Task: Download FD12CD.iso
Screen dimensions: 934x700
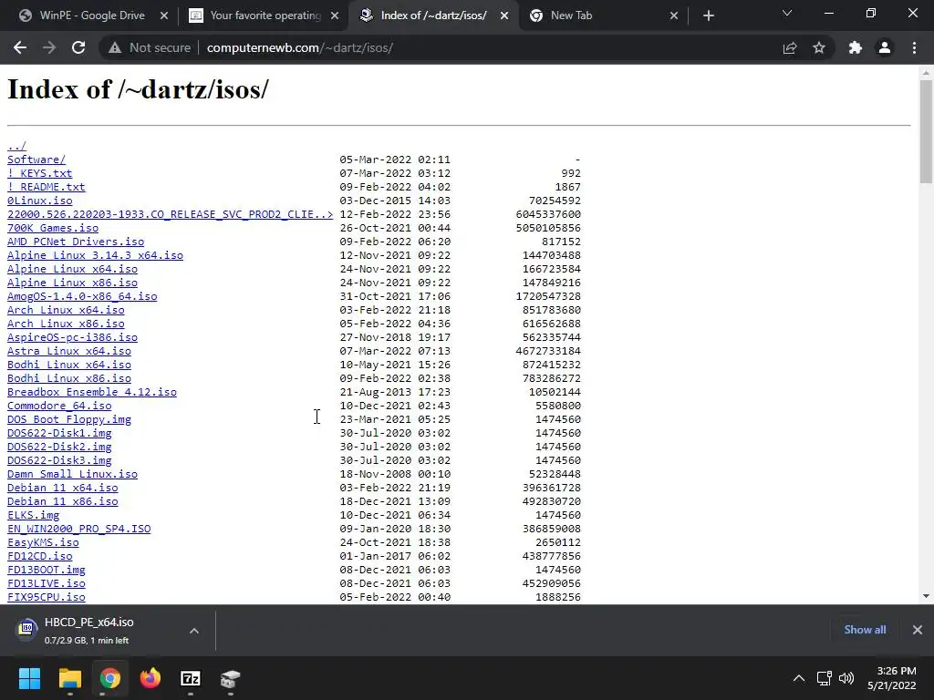Action: 39,557
